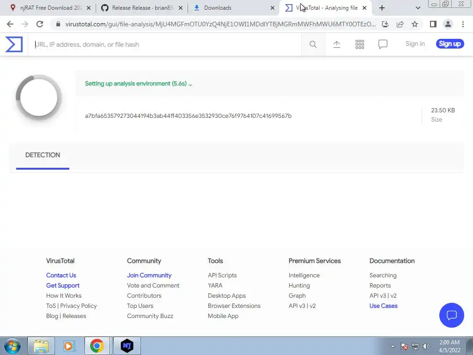Expand the tab search chevron
The image size is (473, 355).
click(418, 8)
